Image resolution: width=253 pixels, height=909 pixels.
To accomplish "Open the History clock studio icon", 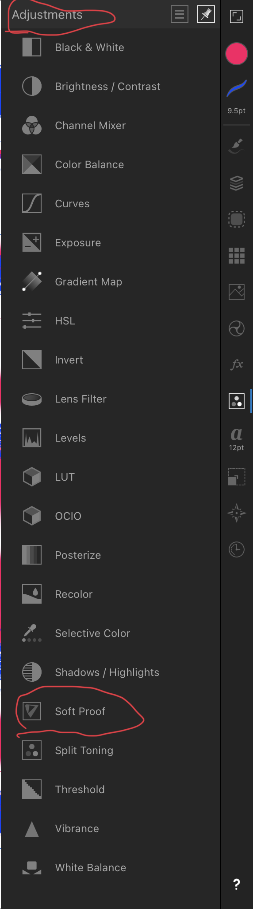I will (237, 549).
